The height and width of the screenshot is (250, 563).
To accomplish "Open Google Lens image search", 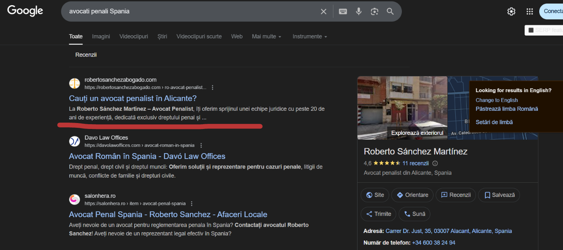I will [x=375, y=11].
